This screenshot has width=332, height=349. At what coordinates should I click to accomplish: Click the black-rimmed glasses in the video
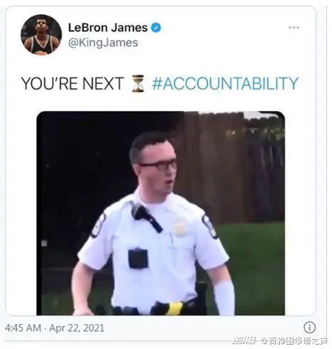click(159, 165)
